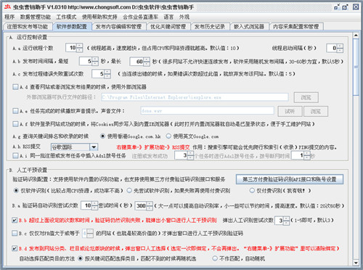Screen dimensions: 363x270
Task: Open 第三方付费验证码识别API接口和账号设置 button
Action: tap(290, 179)
